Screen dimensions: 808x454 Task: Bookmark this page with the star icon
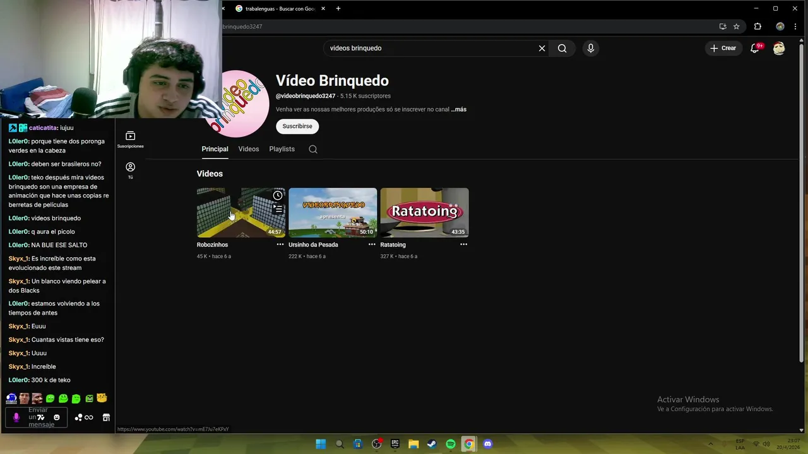(736, 26)
